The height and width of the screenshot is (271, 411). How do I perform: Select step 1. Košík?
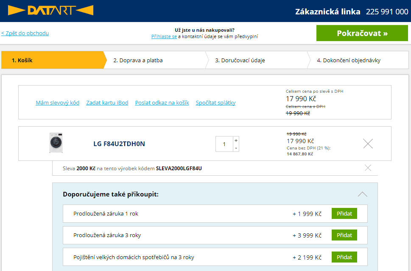pos(53,60)
